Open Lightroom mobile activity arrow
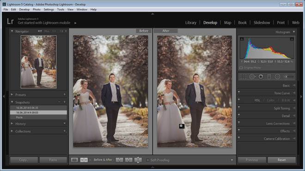Image resolution: width=305 pixels, height=171 pixels. [75, 23]
